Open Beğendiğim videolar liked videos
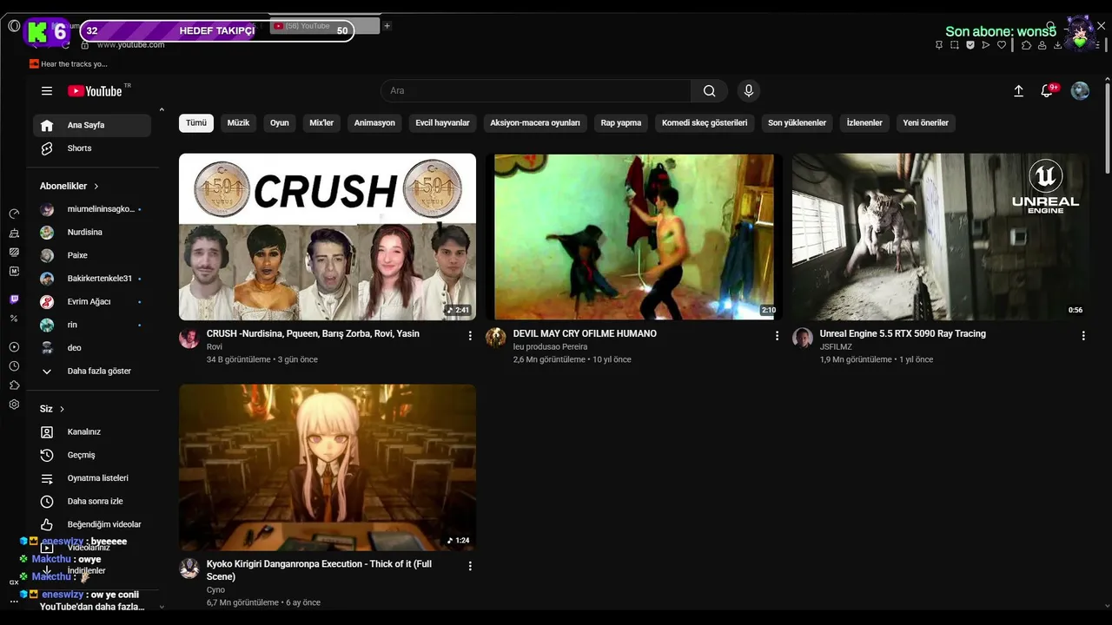This screenshot has width=1112, height=625. click(x=92, y=524)
